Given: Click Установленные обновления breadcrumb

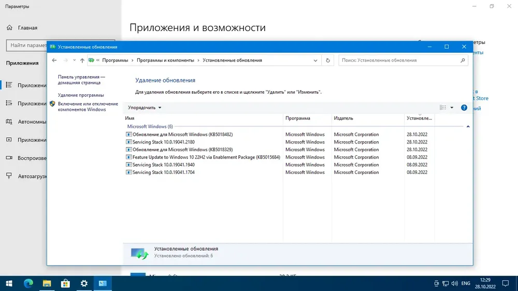Looking at the screenshot, I should [232, 61].
